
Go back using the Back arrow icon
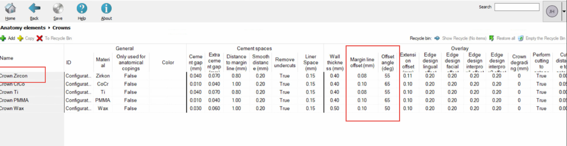[34, 9]
